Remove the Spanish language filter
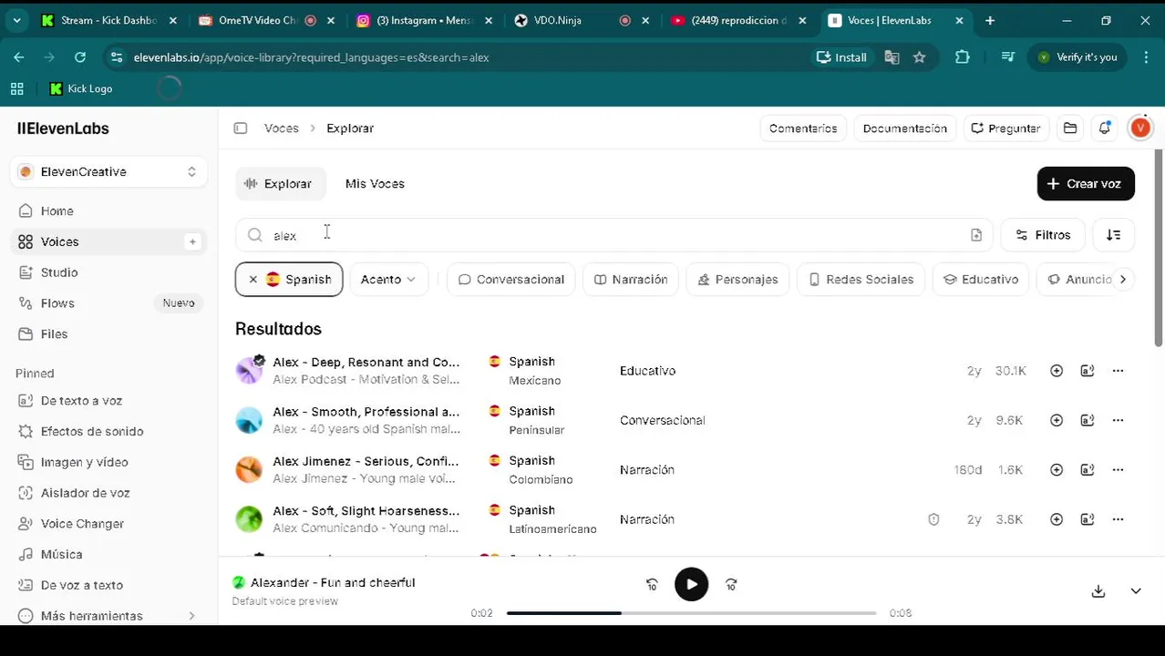The width and height of the screenshot is (1165, 656). 253,280
